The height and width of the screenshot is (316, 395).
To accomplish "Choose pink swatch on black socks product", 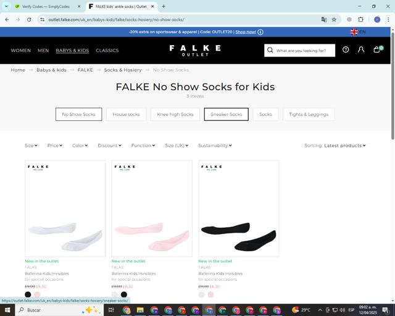I will pos(210,294).
